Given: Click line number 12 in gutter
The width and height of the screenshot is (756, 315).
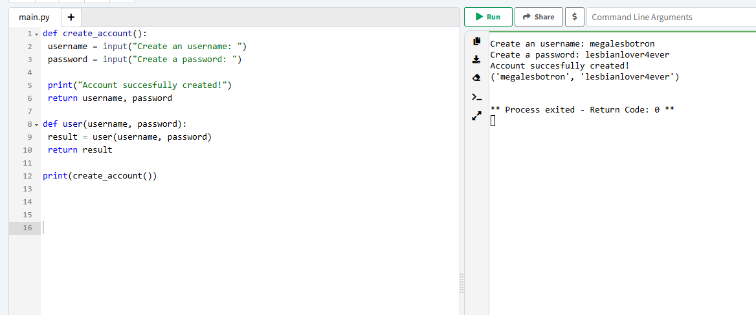Looking at the screenshot, I should (x=27, y=176).
